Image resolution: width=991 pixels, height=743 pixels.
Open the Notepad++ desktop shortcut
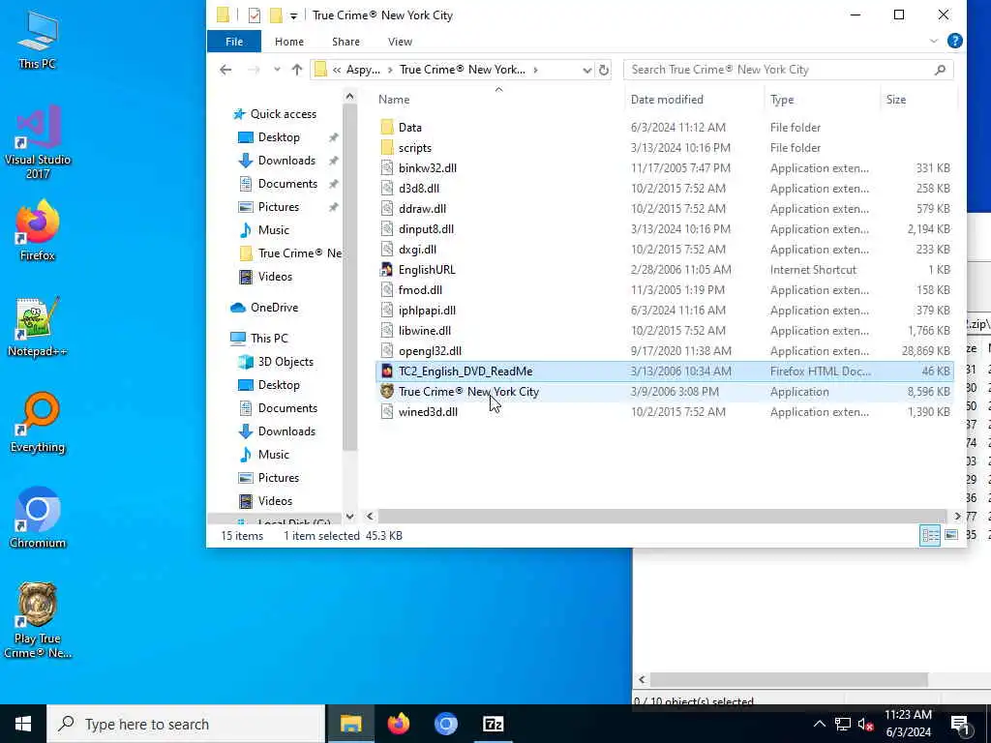coord(38,326)
